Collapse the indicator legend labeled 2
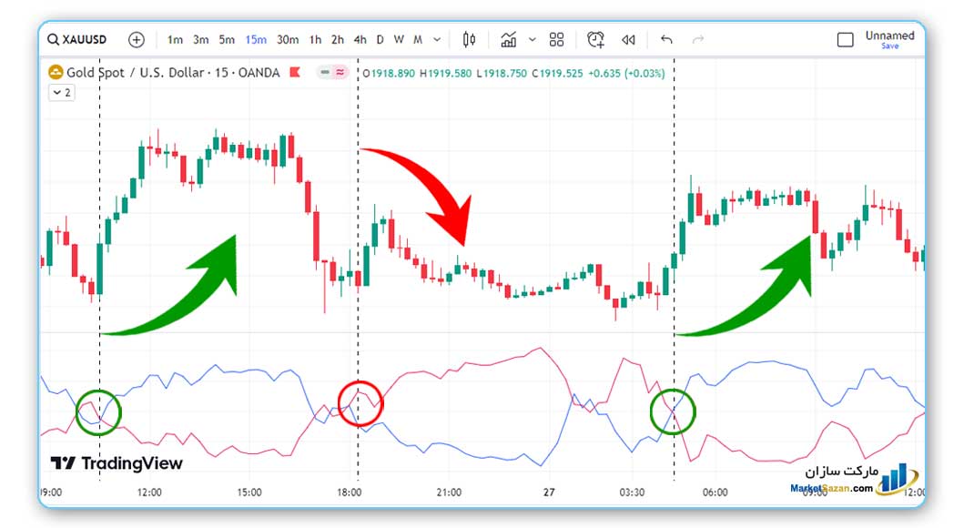964x528 pixels. tap(62, 93)
